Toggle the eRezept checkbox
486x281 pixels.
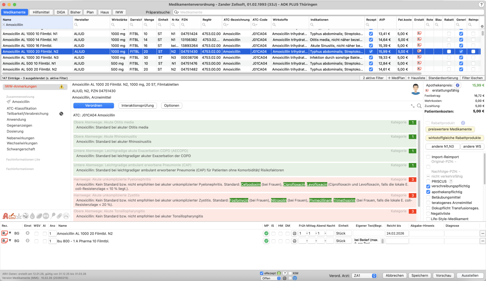pyautogui.click(x=262, y=273)
